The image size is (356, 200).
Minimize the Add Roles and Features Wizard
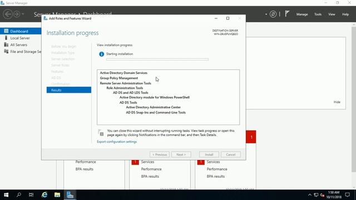(x=216, y=18)
